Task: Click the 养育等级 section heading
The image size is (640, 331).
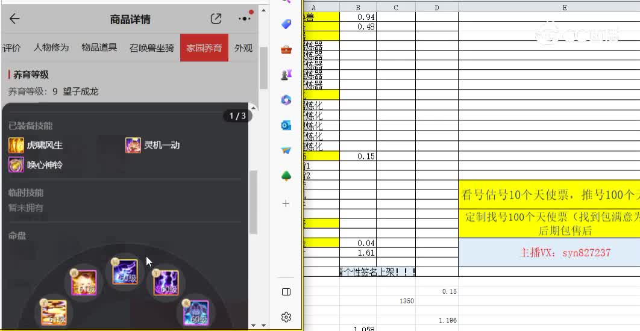Action: click(x=31, y=75)
